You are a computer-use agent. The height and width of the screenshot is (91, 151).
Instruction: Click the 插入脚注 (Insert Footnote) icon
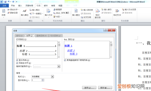point(25,11)
